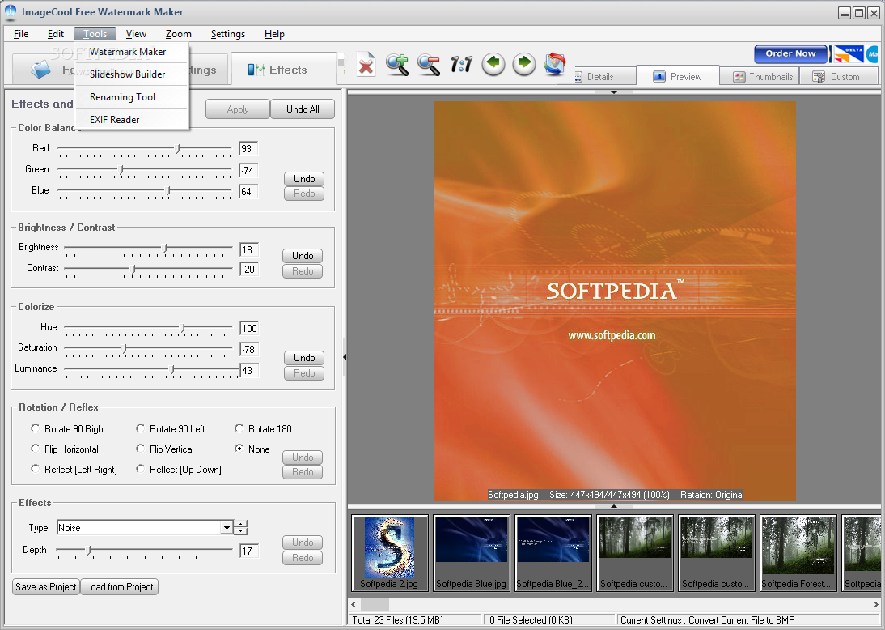Click the Apply button

tap(238, 109)
